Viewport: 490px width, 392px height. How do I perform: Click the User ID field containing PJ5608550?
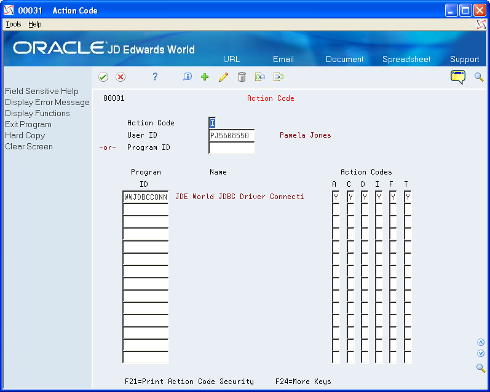coord(232,135)
